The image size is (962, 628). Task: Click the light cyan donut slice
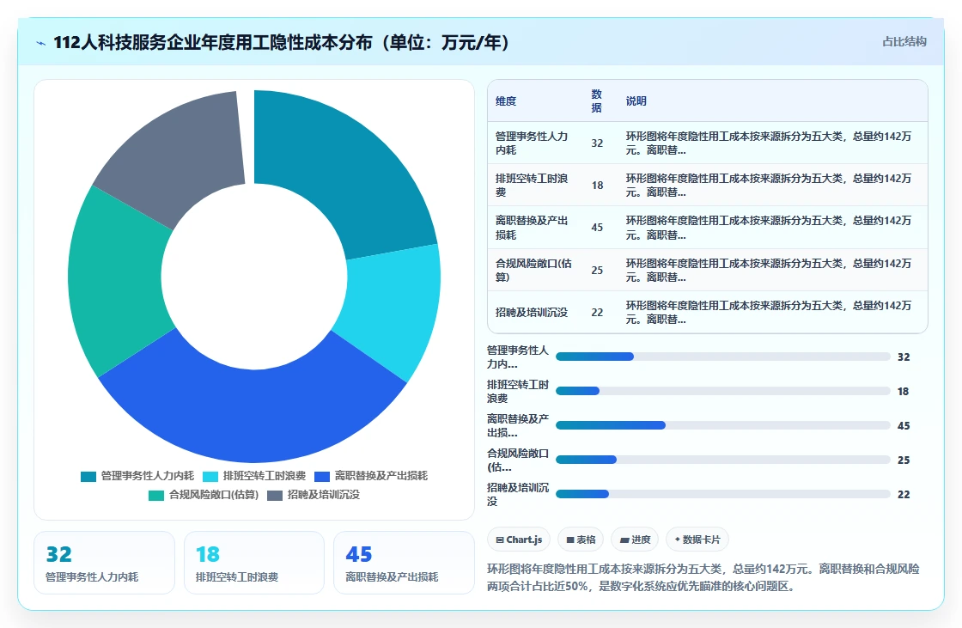(393, 310)
